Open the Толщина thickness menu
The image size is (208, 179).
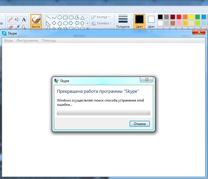123,22
